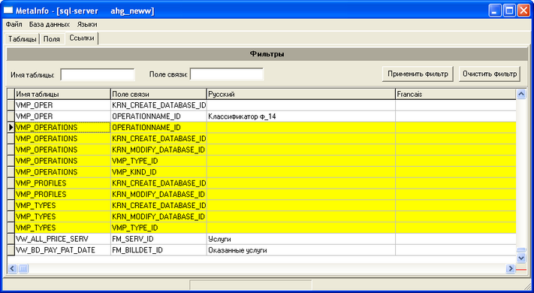Switch to the Таблицы tab
534x293 pixels.
coord(22,39)
